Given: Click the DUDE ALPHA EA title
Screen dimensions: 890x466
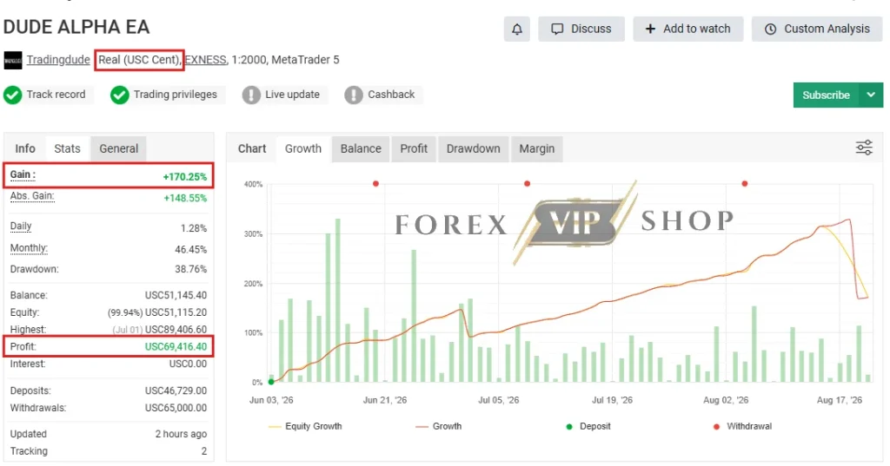Looking at the screenshot, I should coord(76,27).
